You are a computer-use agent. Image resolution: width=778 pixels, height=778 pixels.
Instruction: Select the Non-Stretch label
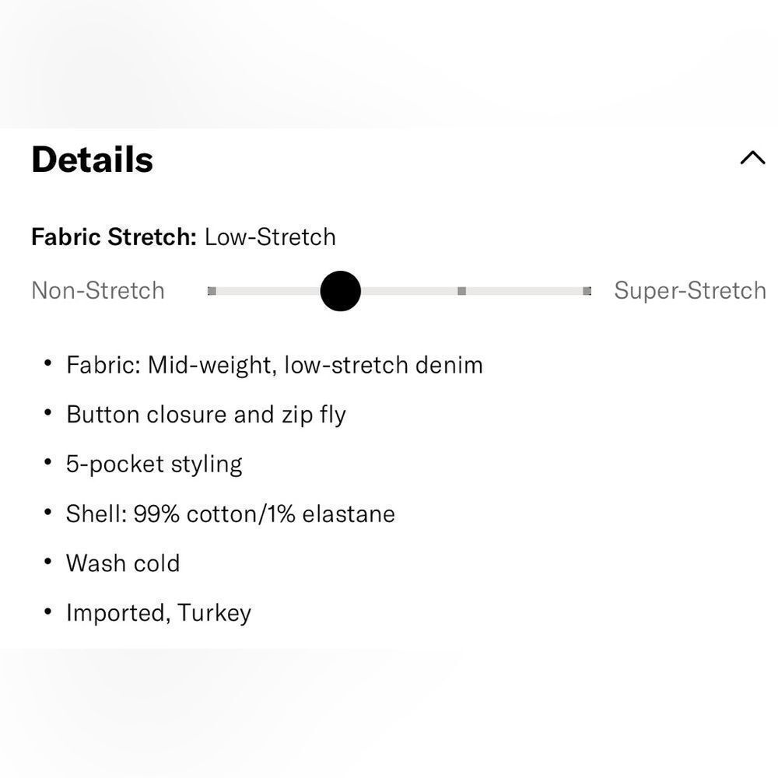pos(98,291)
